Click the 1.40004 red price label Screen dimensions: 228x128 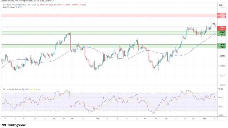tap(221, 17)
